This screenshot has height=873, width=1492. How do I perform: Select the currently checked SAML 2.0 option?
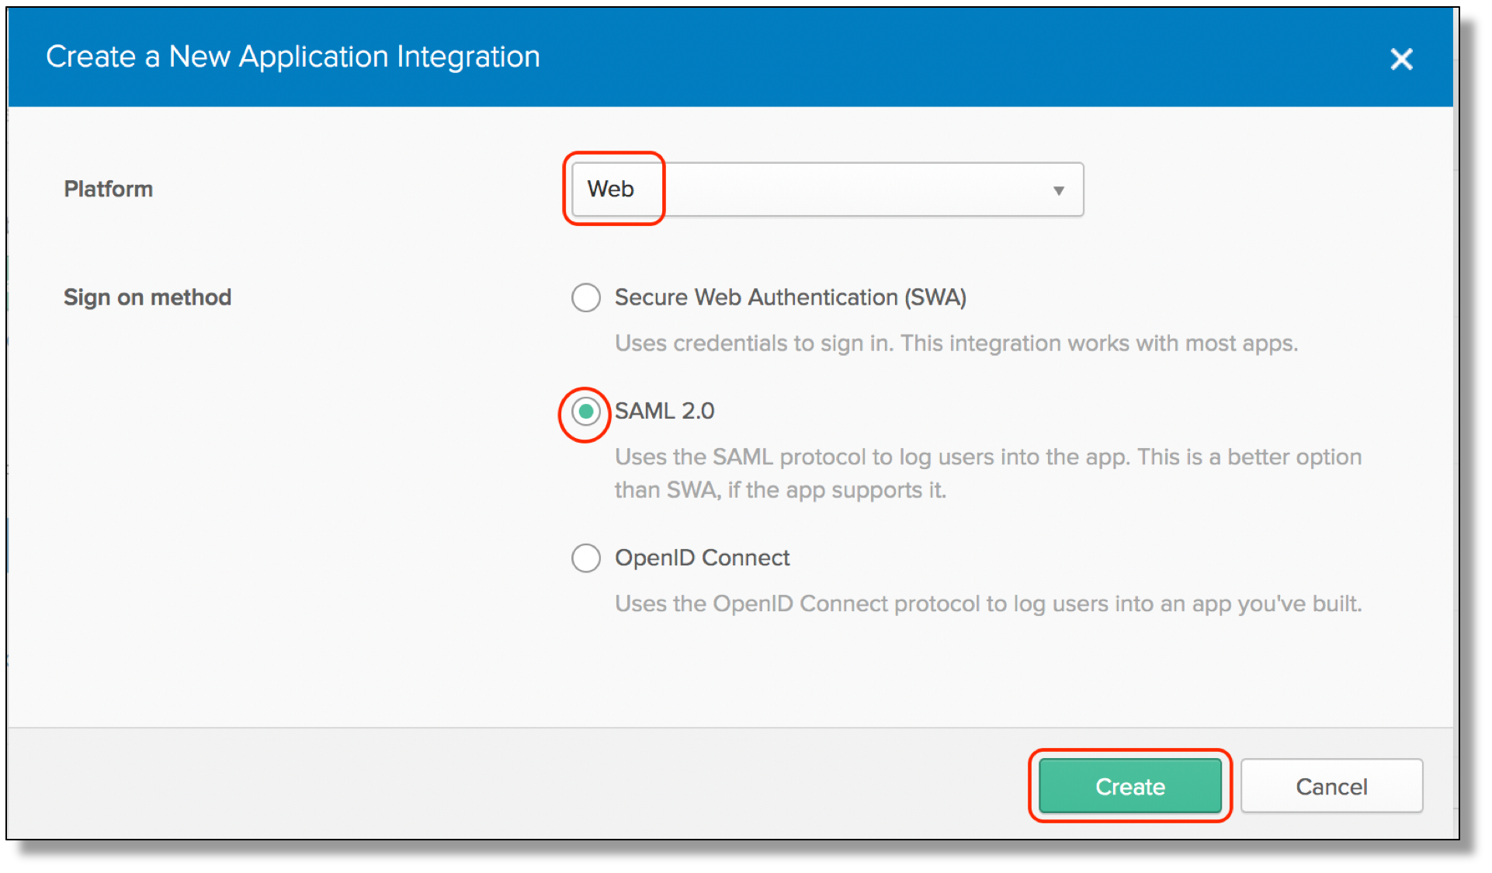click(x=585, y=412)
